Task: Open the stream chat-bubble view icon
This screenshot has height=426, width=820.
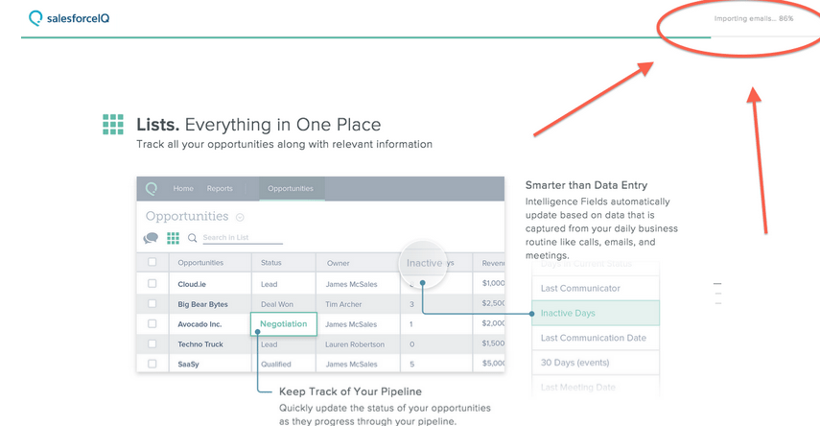Action: tap(151, 238)
